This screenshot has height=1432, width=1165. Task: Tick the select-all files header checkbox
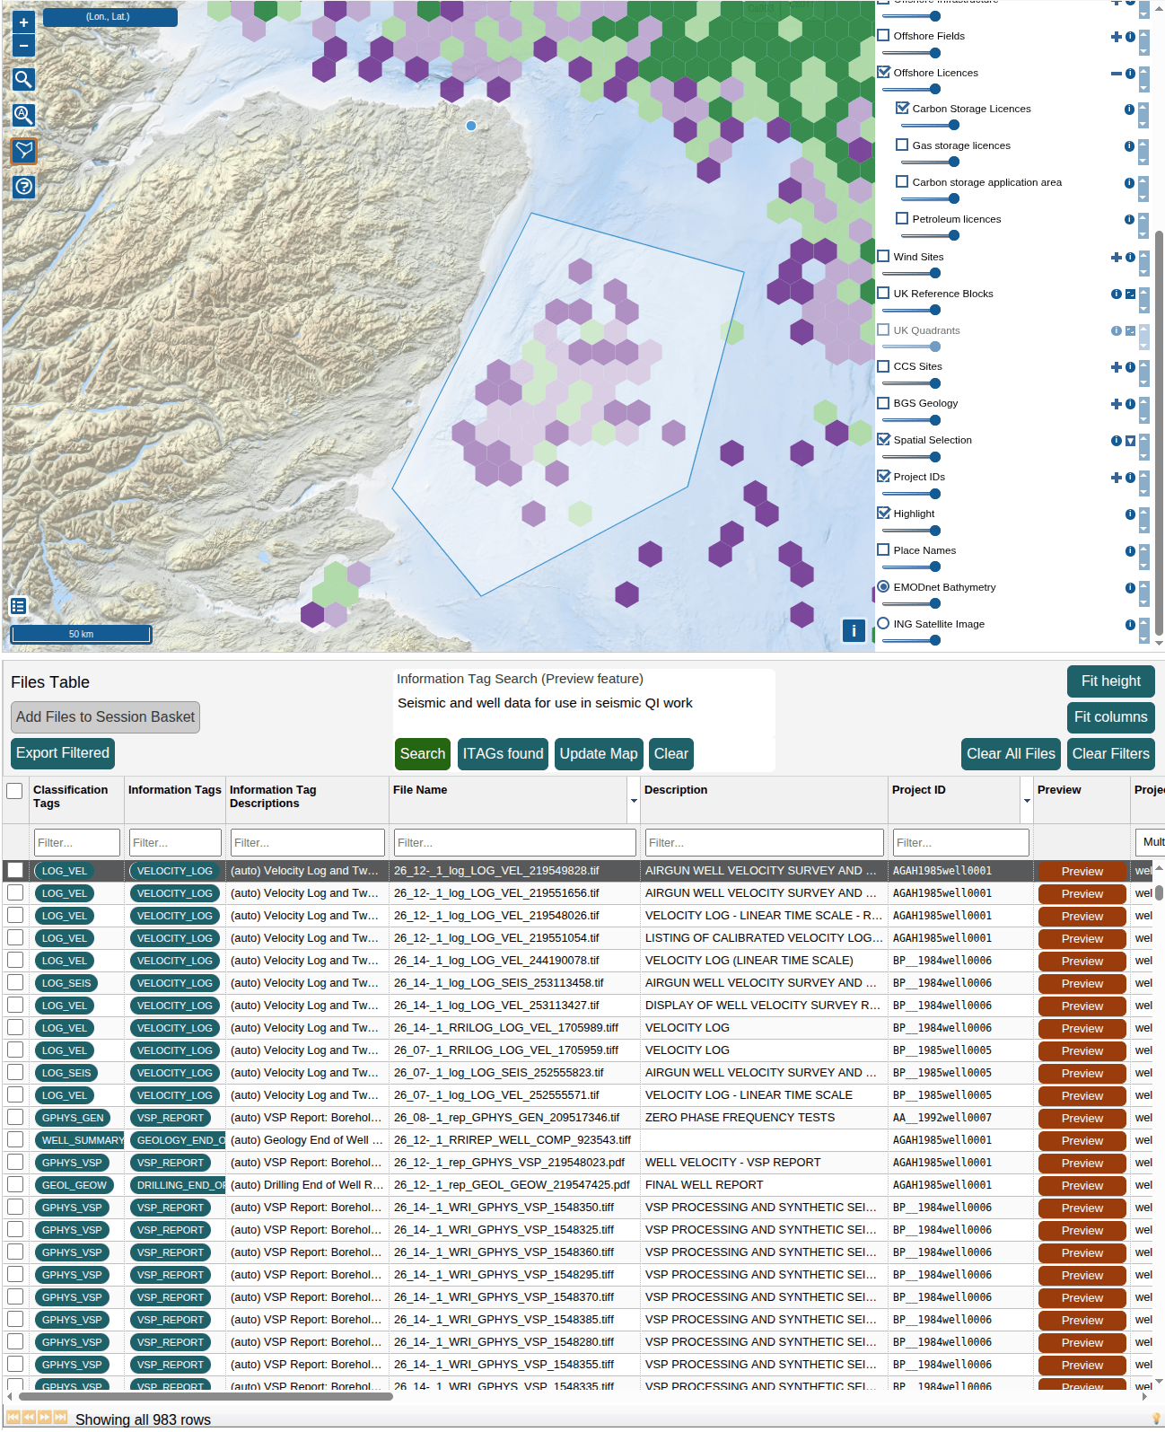click(14, 791)
